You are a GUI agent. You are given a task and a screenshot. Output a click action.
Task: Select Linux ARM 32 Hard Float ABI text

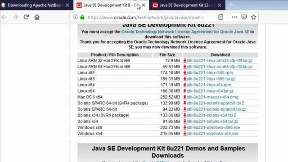tap(103, 60)
